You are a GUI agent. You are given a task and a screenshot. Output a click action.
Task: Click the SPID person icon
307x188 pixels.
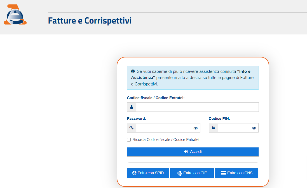point(134,173)
